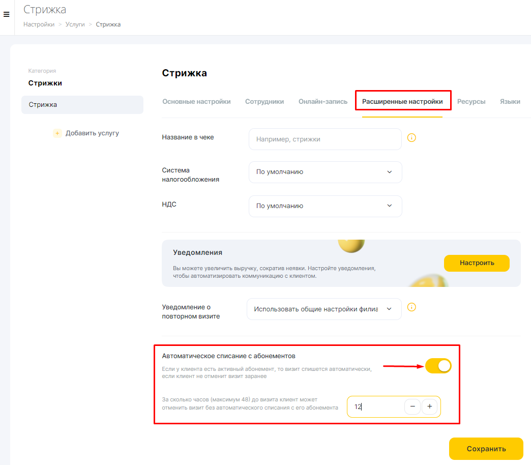
Task: Open Система налогообложения dropdown
Action: [325, 172]
